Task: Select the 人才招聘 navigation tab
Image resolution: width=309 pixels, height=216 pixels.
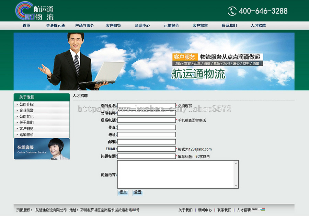Action: pyautogui.click(x=258, y=25)
